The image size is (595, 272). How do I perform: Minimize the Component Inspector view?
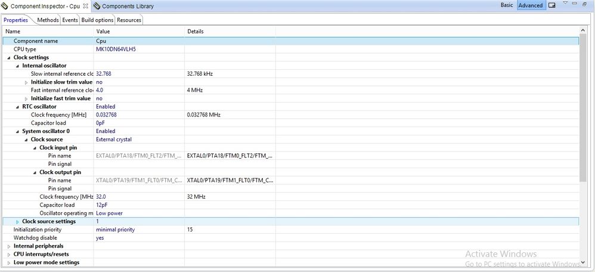point(575,4)
